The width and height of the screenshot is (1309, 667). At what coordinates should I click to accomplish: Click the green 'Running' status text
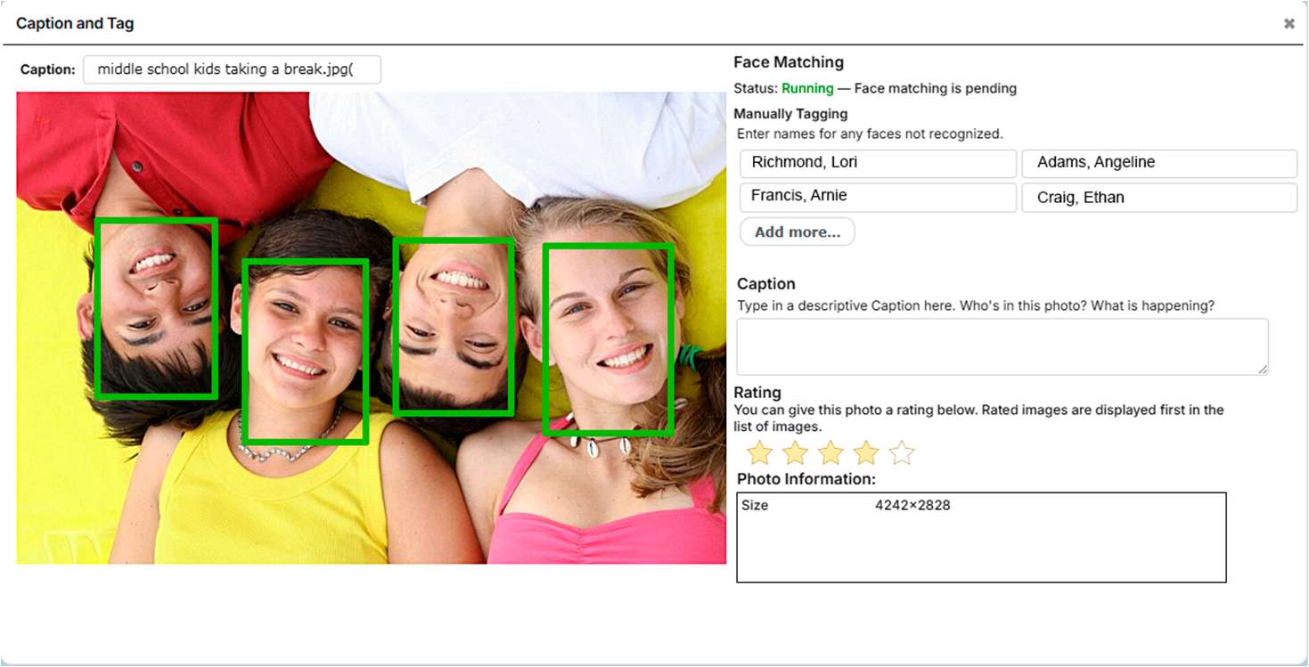[807, 88]
